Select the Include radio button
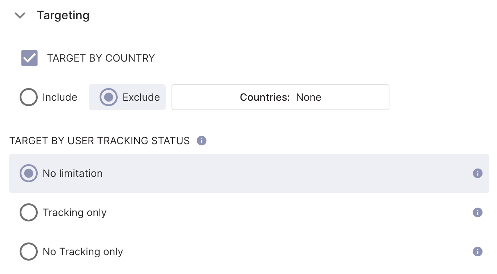The height and width of the screenshot is (274, 497). click(x=28, y=97)
